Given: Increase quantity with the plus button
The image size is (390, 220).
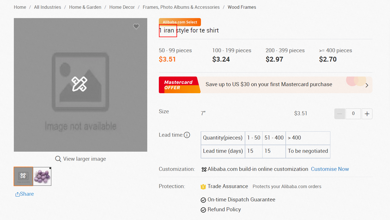Looking at the screenshot, I should click(x=367, y=114).
